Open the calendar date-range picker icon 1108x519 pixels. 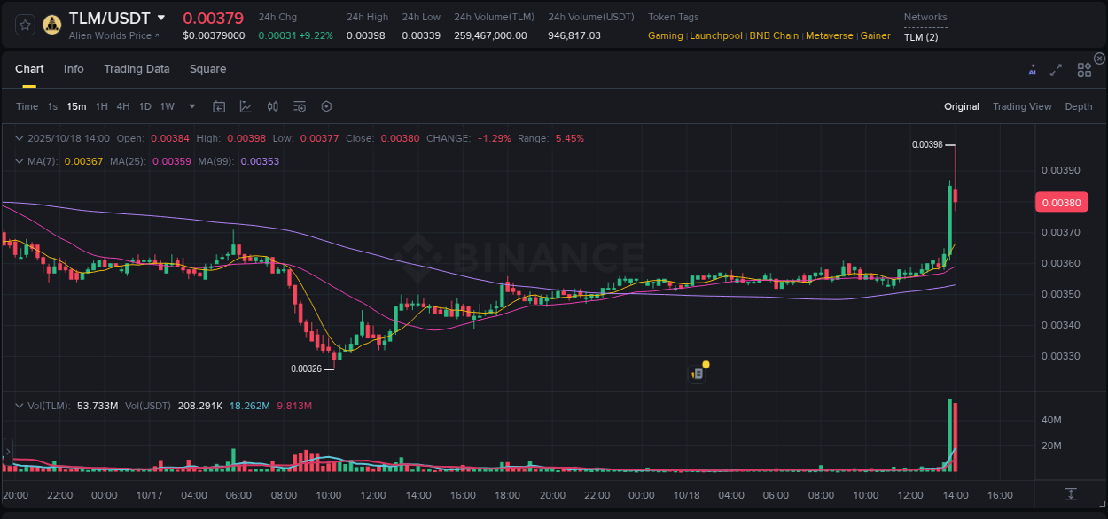click(x=219, y=106)
